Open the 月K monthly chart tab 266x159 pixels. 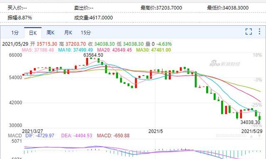point(68,32)
